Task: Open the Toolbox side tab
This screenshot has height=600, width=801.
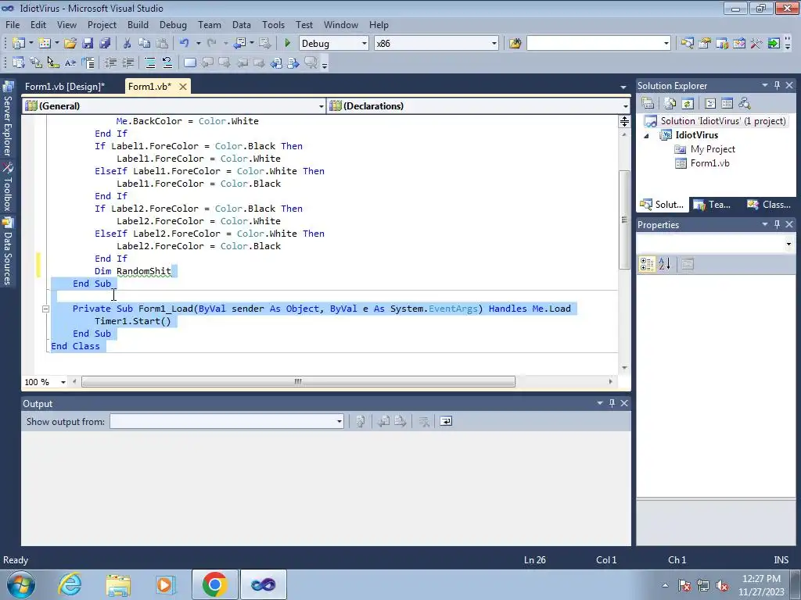Action: (x=8, y=187)
